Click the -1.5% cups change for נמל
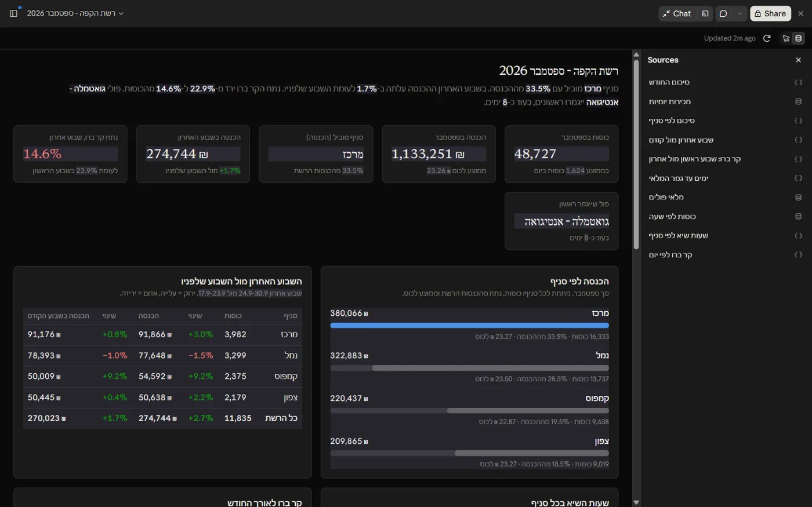 pos(201,355)
